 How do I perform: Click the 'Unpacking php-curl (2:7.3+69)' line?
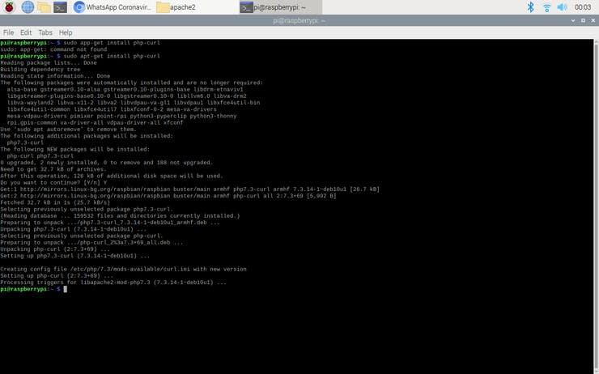pyautogui.click(x=55, y=249)
